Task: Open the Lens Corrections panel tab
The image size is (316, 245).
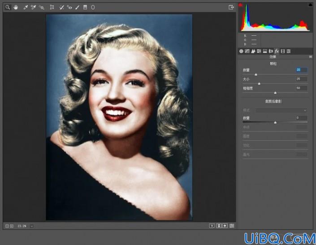Action: 271,51
